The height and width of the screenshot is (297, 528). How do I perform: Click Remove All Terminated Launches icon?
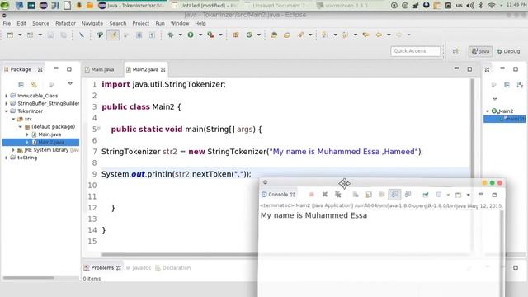click(338, 195)
